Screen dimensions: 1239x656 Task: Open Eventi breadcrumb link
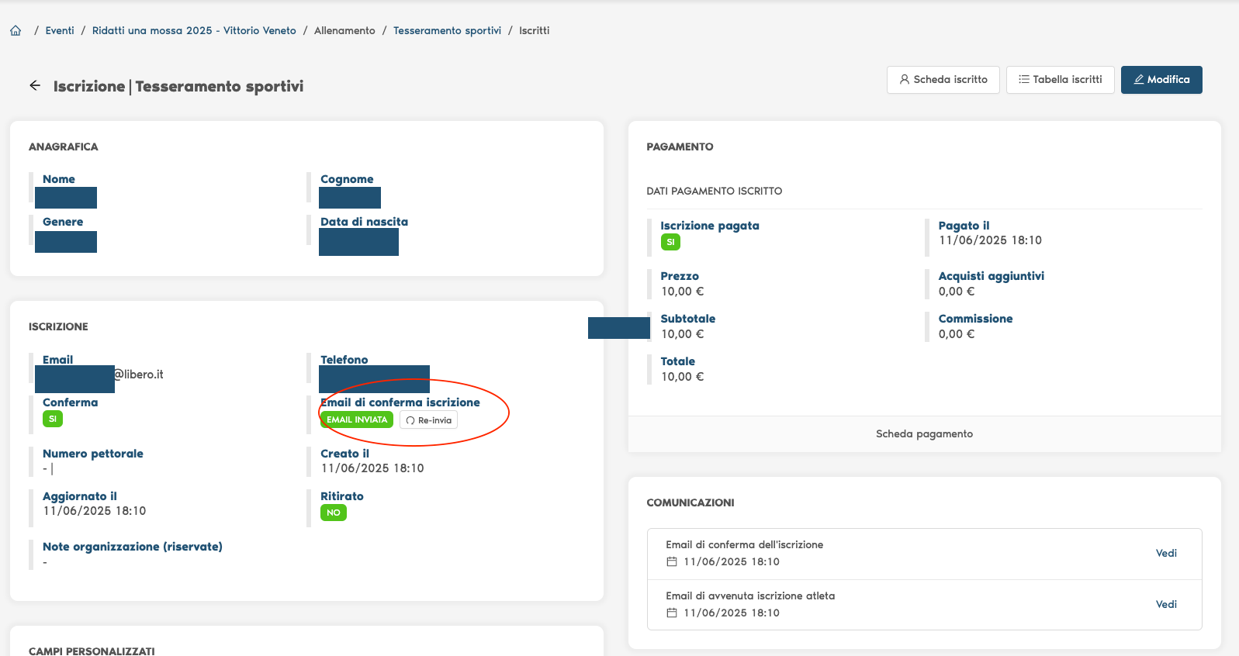60,31
